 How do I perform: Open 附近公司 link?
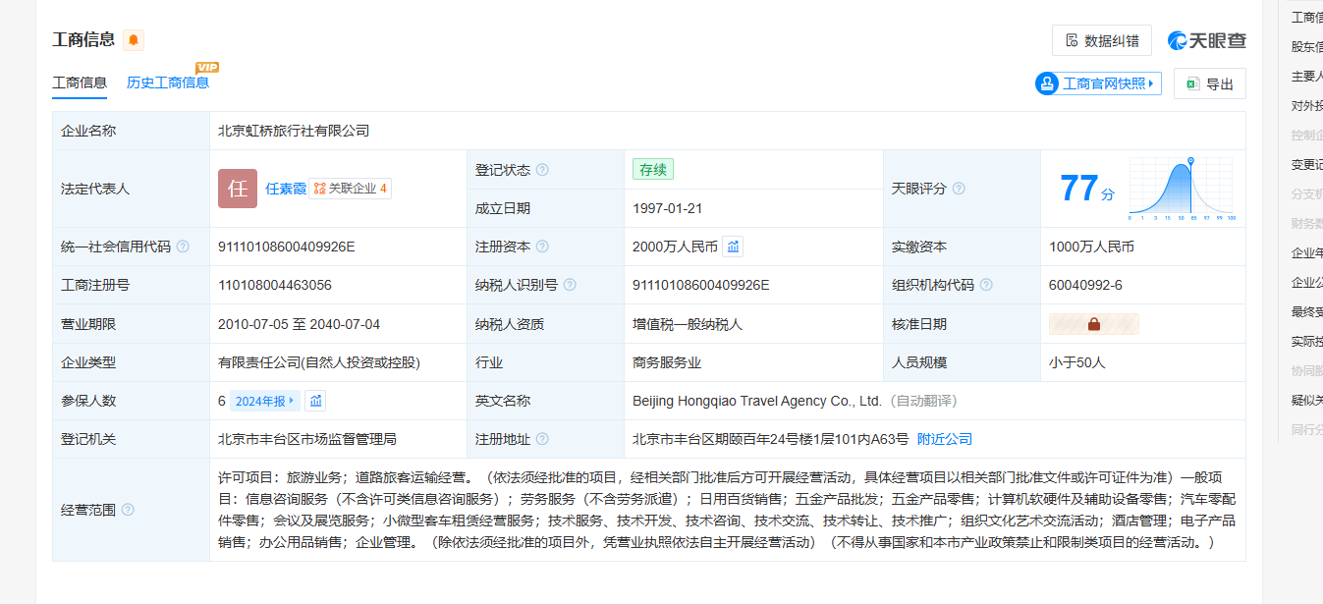pyautogui.click(x=945, y=439)
